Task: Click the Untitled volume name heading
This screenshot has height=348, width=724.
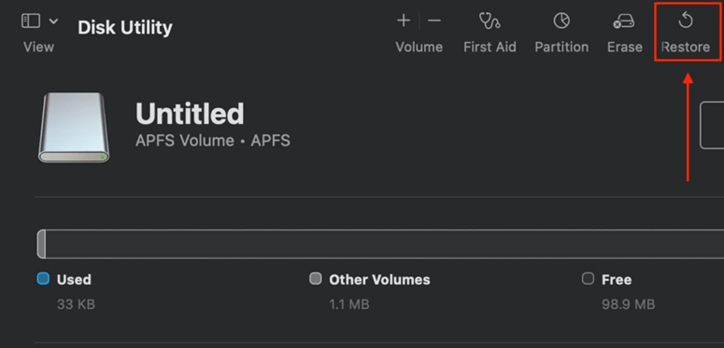Action: click(x=190, y=114)
